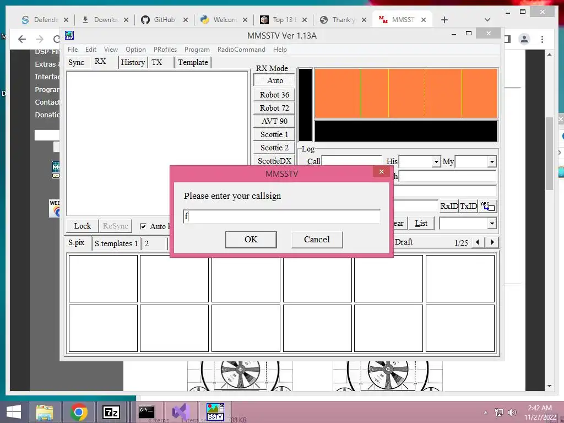Toggle the Auto checkbox below RX view
564x423 pixels.
[x=143, y=226]
